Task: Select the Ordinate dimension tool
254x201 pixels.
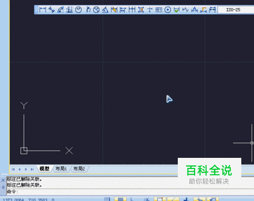Action: click(70, 10)
